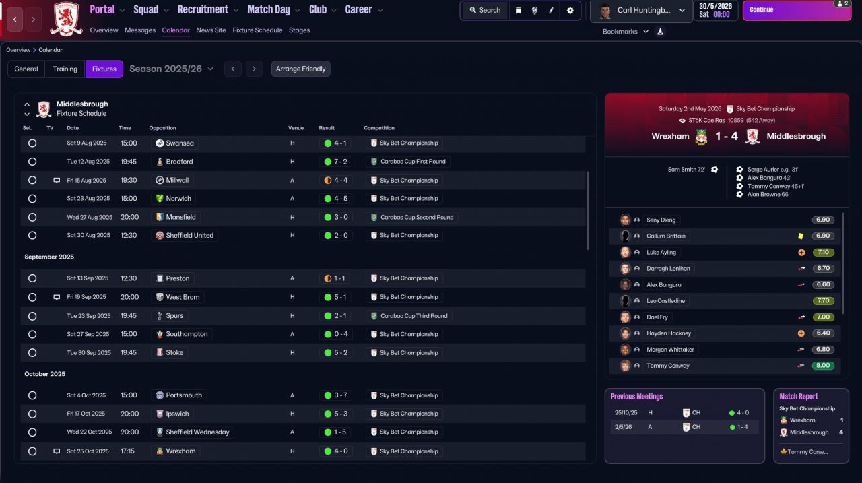This screenshot has width=862, height=483.
Task: Select the Ipswich fixture radio button
Action: [x=32, y=414]
